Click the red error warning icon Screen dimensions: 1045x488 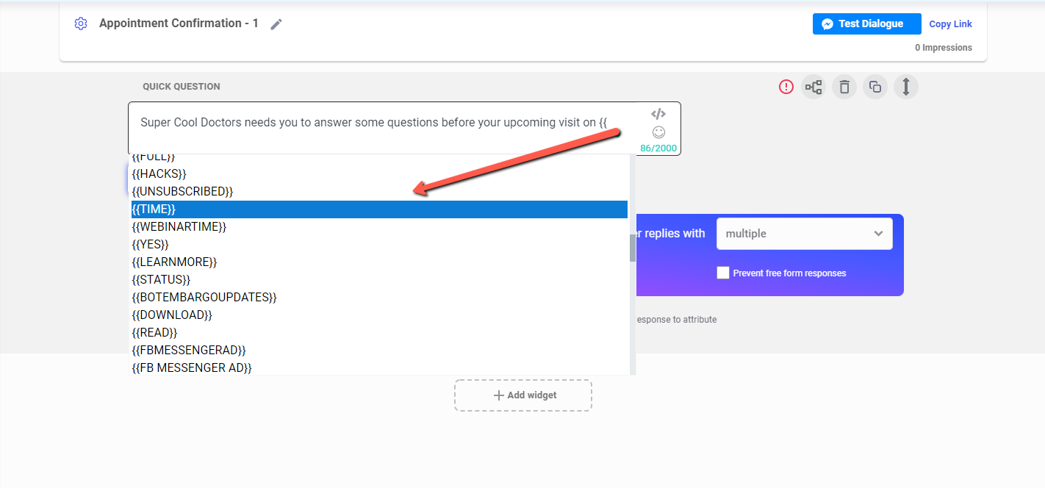(x=786, y=87)
